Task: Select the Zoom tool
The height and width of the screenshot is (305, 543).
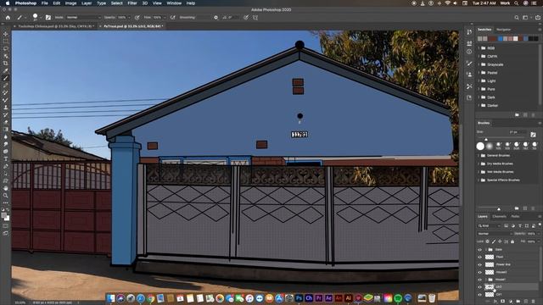Action: [x=6, y=196]
